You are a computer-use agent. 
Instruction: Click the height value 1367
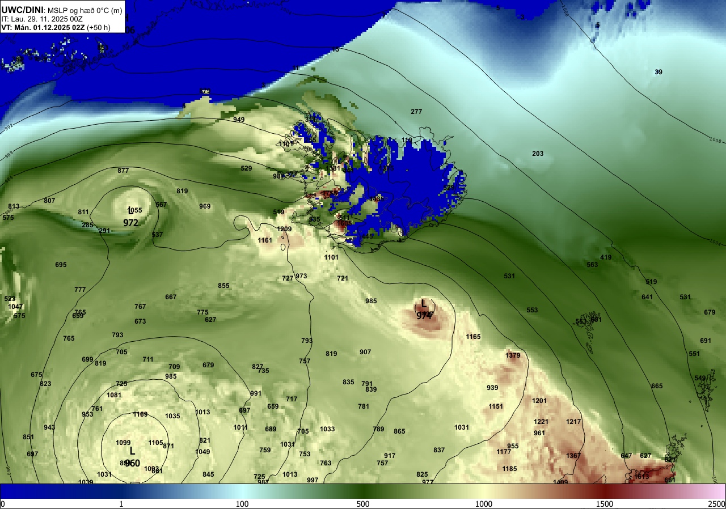[573, 456]
